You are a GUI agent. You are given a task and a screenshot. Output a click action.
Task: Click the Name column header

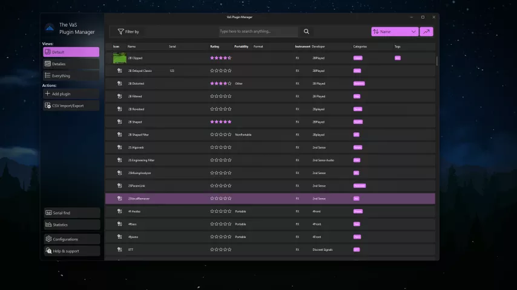131,47
